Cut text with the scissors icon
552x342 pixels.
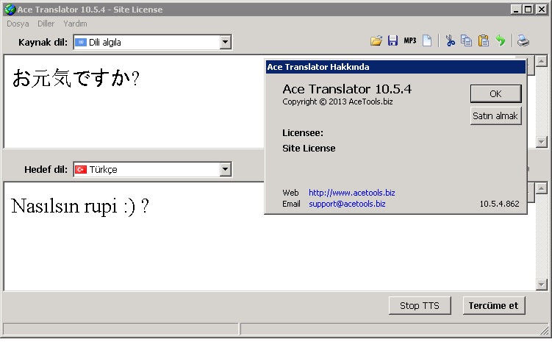[450, 41]
